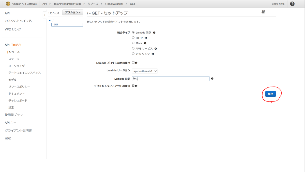Open the アクション dropdown menu
305x172 pixels.
(73, 12)
